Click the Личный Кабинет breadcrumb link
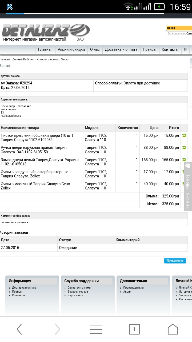 coord(23,59)
